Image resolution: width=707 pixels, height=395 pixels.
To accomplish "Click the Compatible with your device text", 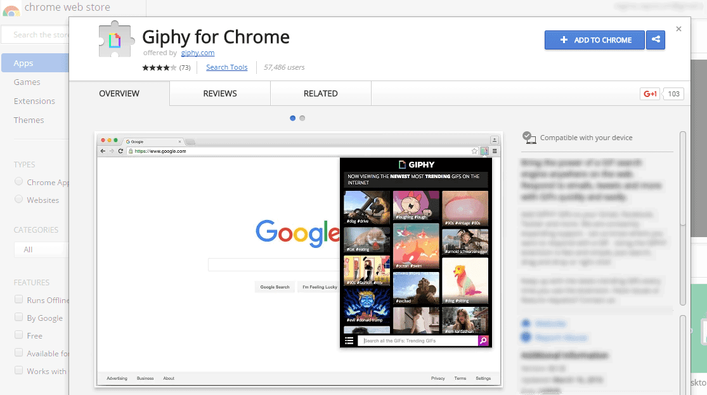I will point(586,138).
